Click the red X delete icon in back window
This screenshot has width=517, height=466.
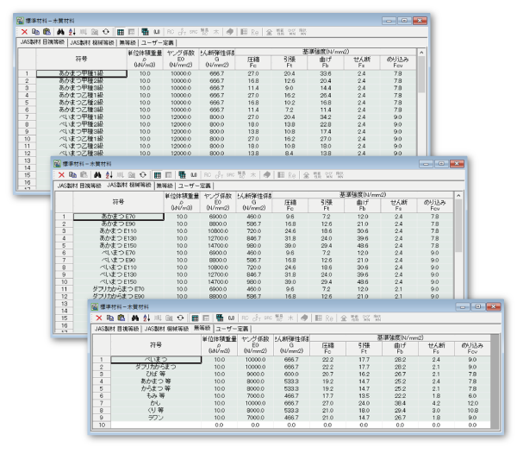[x=24, y=32]
